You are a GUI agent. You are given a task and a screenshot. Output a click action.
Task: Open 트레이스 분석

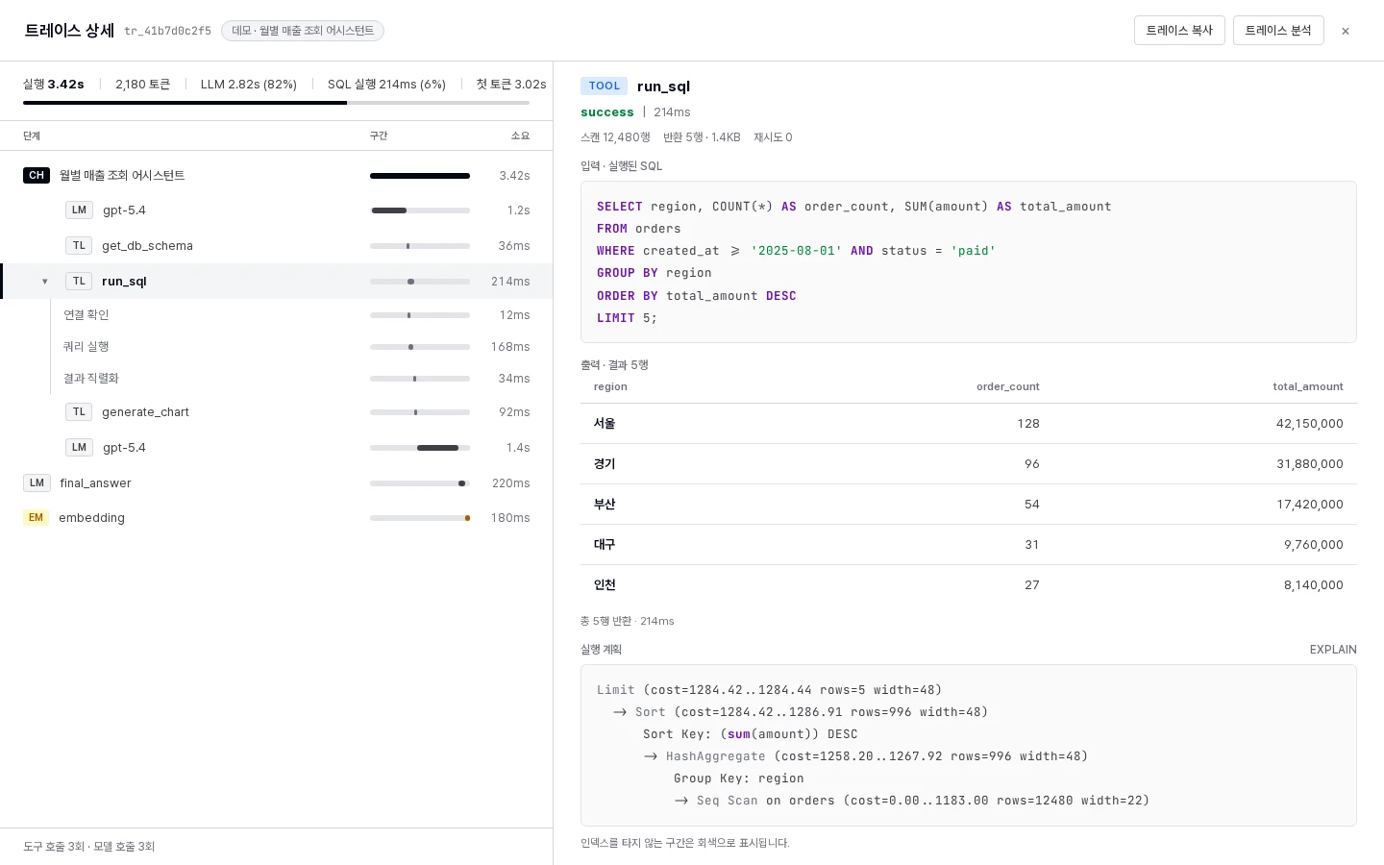1278,31
